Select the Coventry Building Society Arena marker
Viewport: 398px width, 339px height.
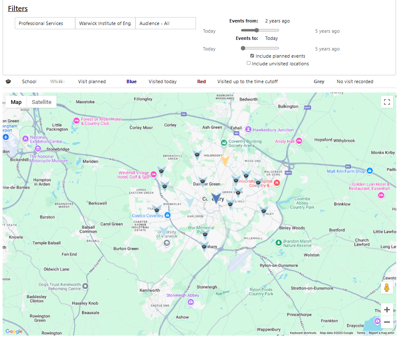point(224,143)
